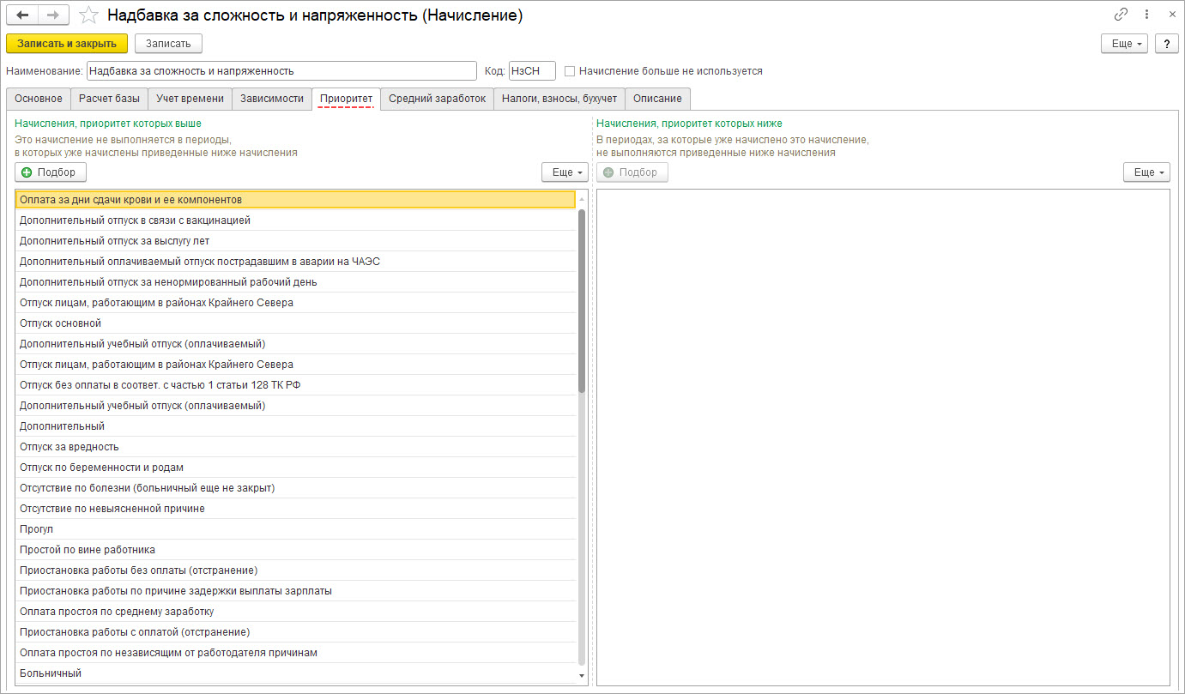
Task: Click into the Наименование field
Action: 281,71
